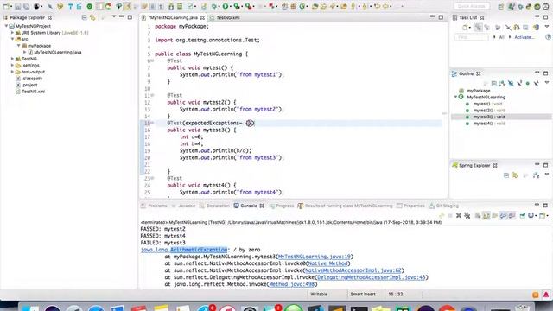This screenshot has height=311, width=553.
Task: Toggle Word Wrap icon in Console toolbar
Action: (494, 215)
